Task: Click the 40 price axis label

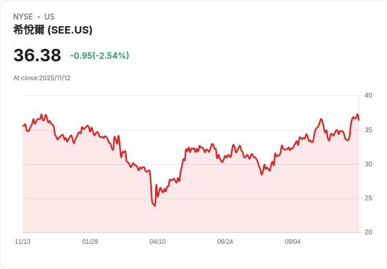Action: [x=368, y=95]
